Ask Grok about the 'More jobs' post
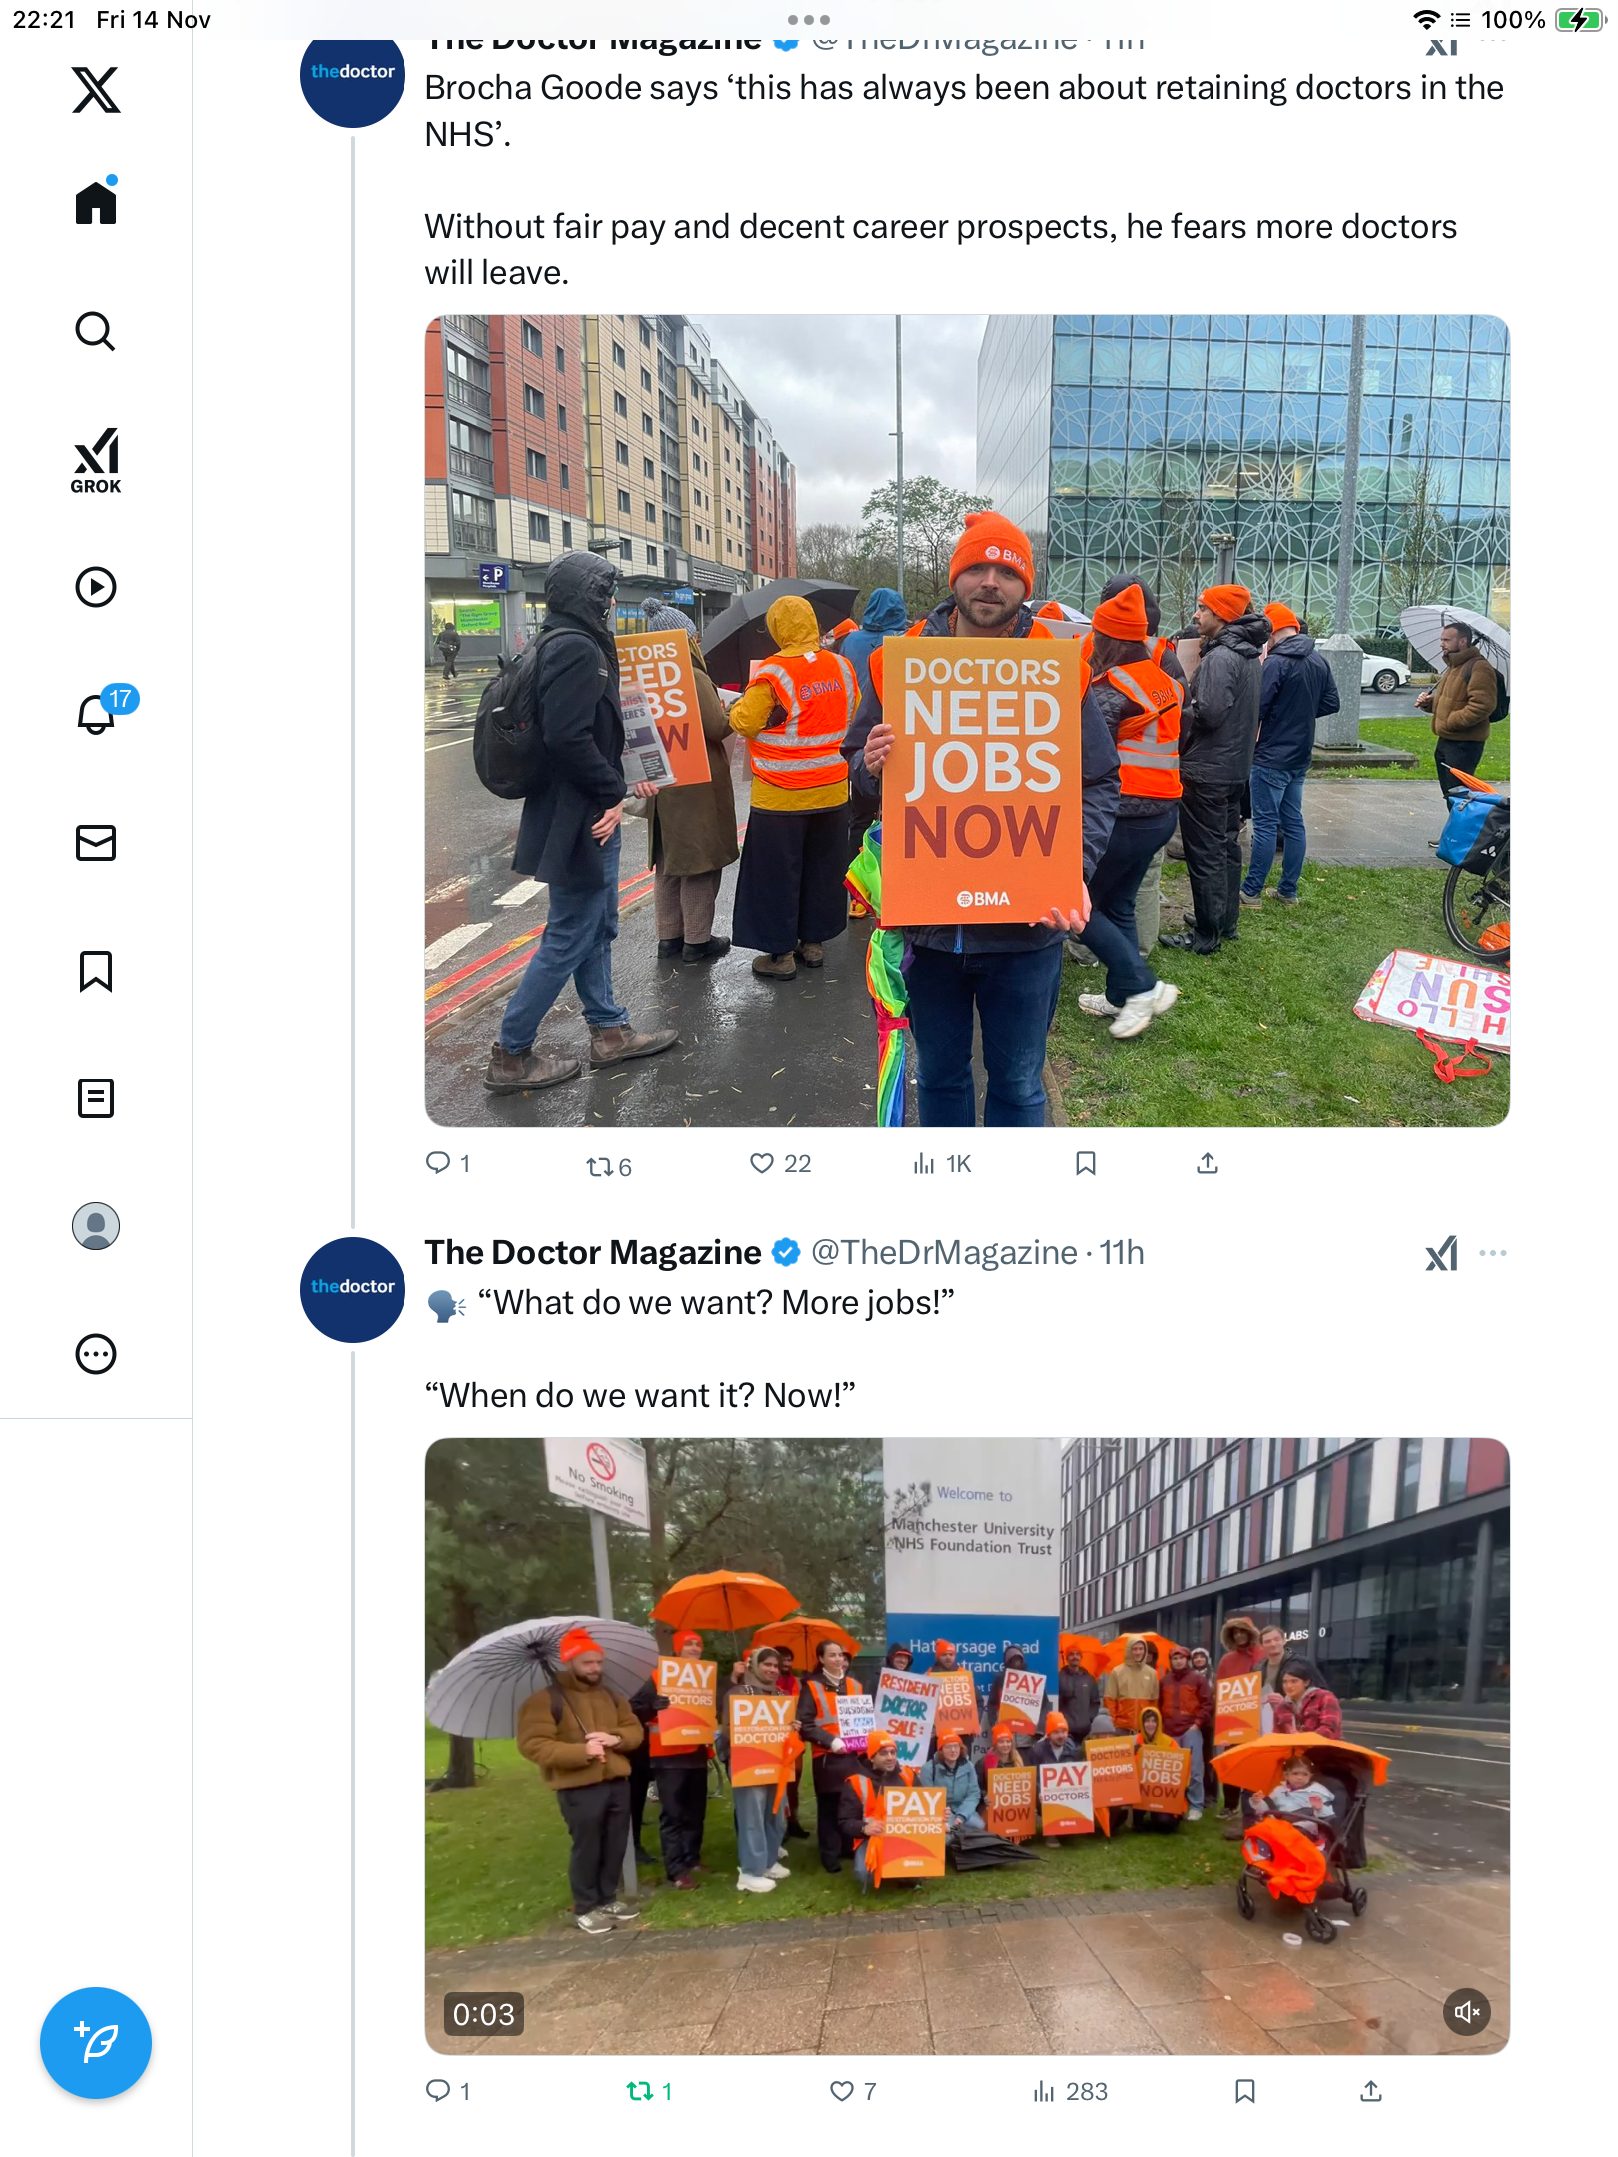This screenshot has height=2157, width=1618. (1441, 1253)
